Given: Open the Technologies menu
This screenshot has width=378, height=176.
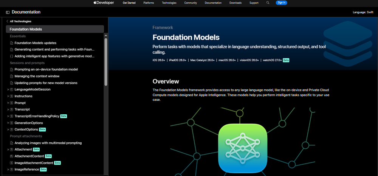Looking at the screenshot, I should [169, 3].
